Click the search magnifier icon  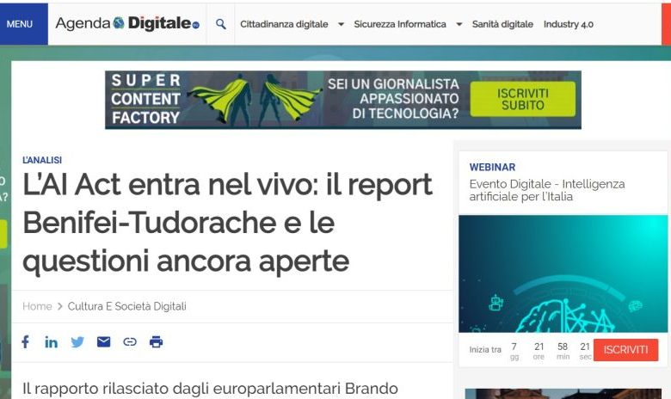point(221,24)
